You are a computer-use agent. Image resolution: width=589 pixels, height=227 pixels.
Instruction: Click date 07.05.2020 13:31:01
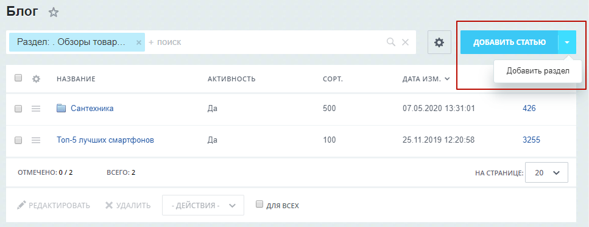pos(439,108)
